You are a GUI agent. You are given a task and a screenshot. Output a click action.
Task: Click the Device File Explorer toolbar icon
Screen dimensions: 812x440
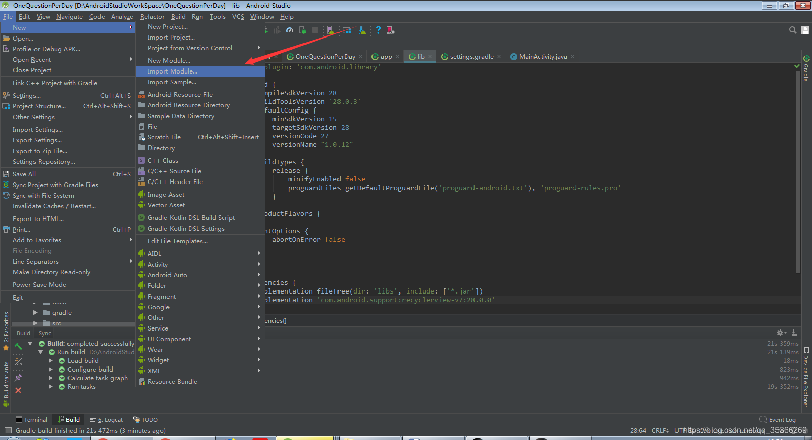(390, 30)
